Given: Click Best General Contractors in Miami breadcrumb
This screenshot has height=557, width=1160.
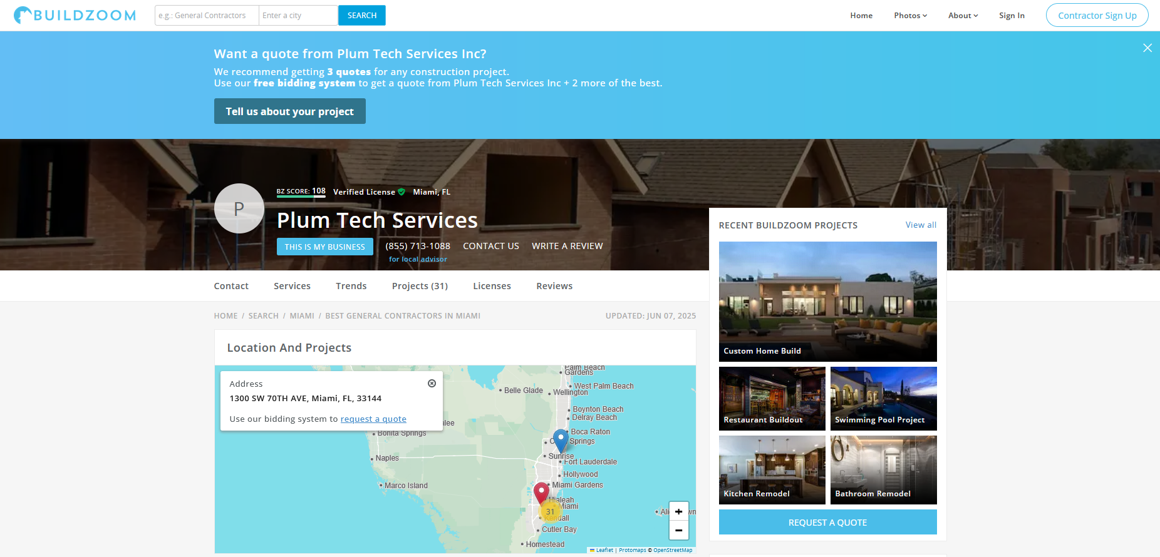Looking at the screenshot, I should click(403, 316).
